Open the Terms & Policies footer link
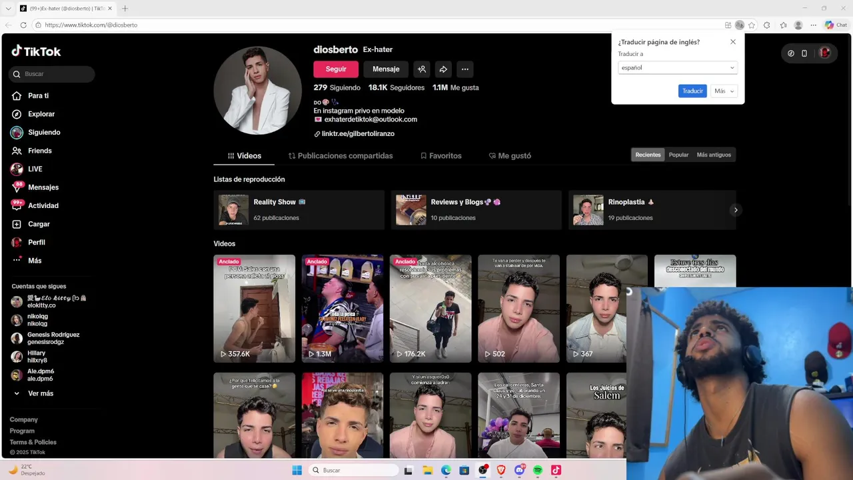 pyautogui.click(x=33, y=442)
